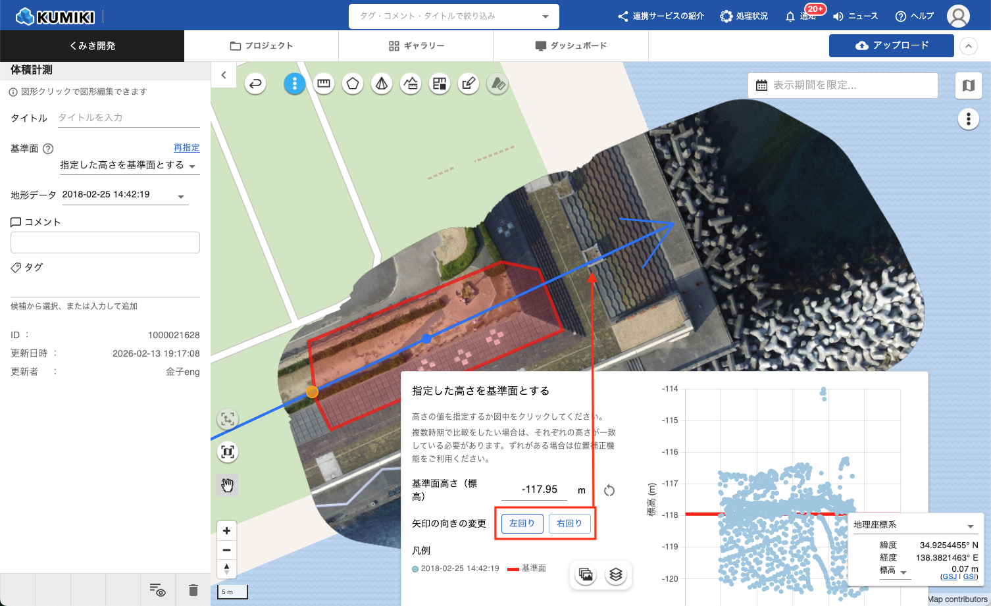
Task: Click the 再指定 link
Action: click(186, 148)
